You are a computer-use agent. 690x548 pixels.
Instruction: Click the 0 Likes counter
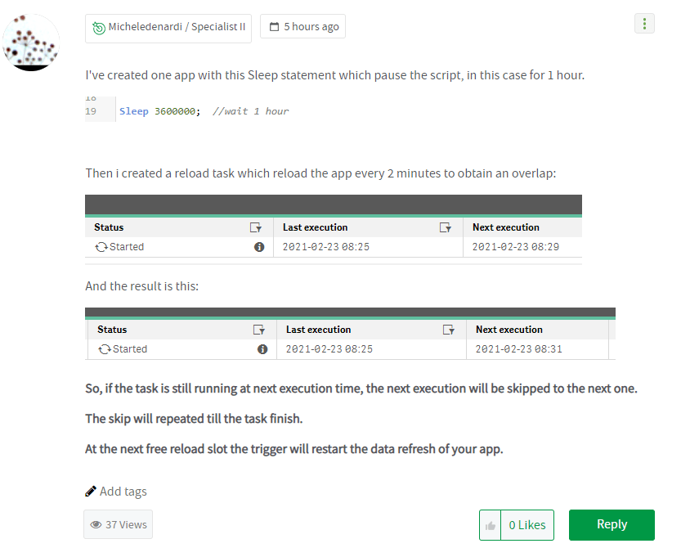[527, 525]
